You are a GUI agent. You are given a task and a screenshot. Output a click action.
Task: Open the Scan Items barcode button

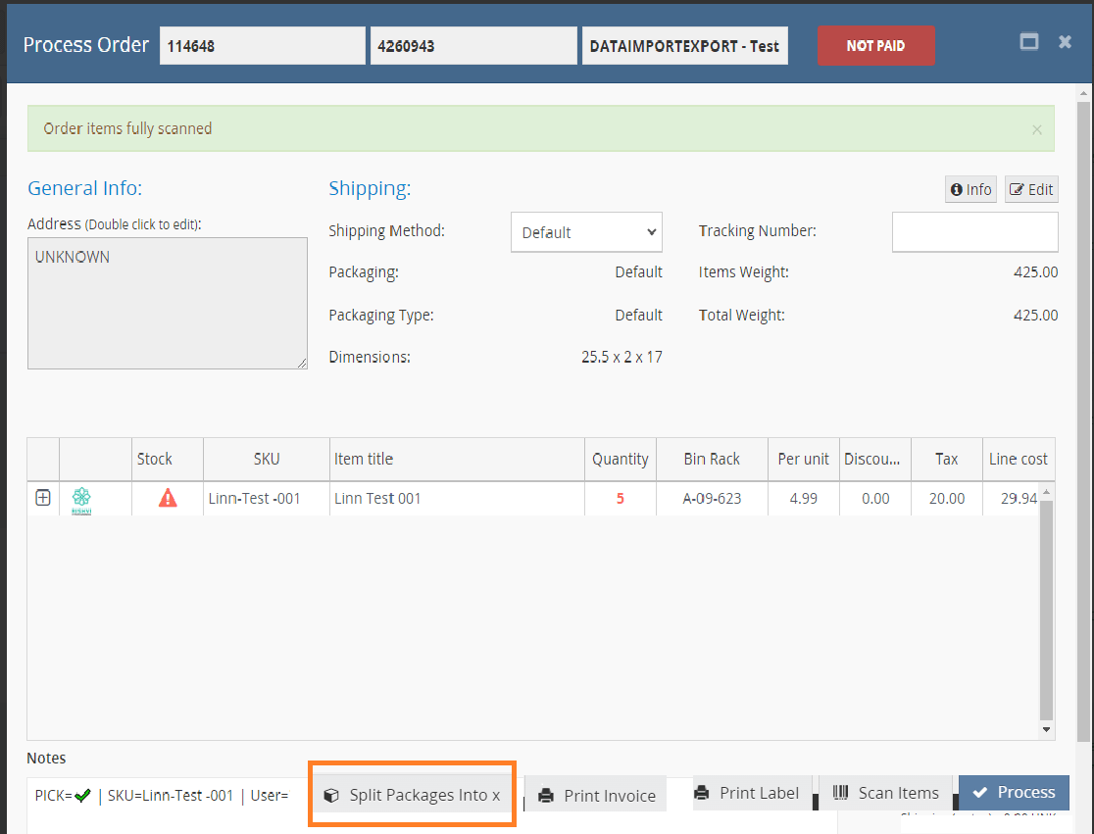click(x=885, y=793)
